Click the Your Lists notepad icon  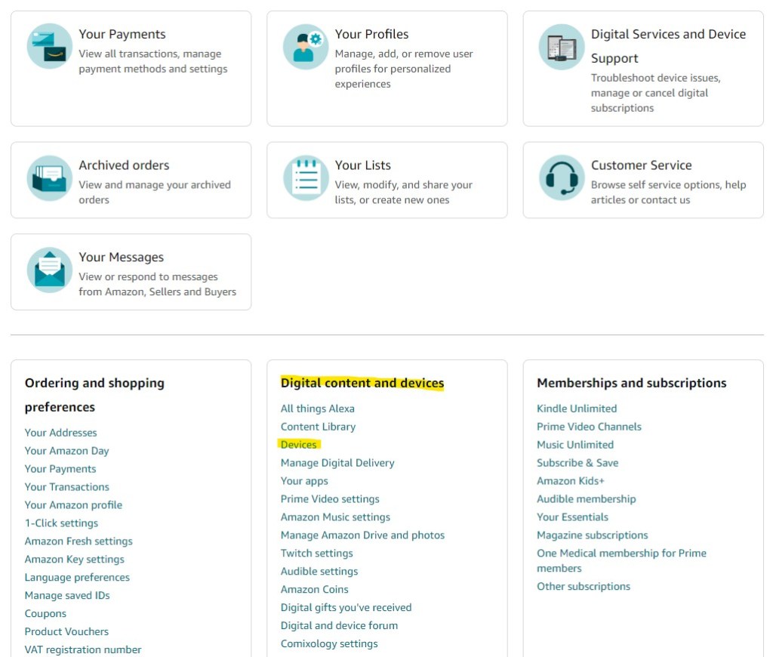tap(306, 178)
